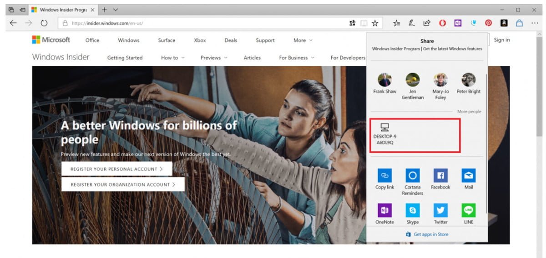
Task: Go to Windows Insider home
Action: point(61,57)
